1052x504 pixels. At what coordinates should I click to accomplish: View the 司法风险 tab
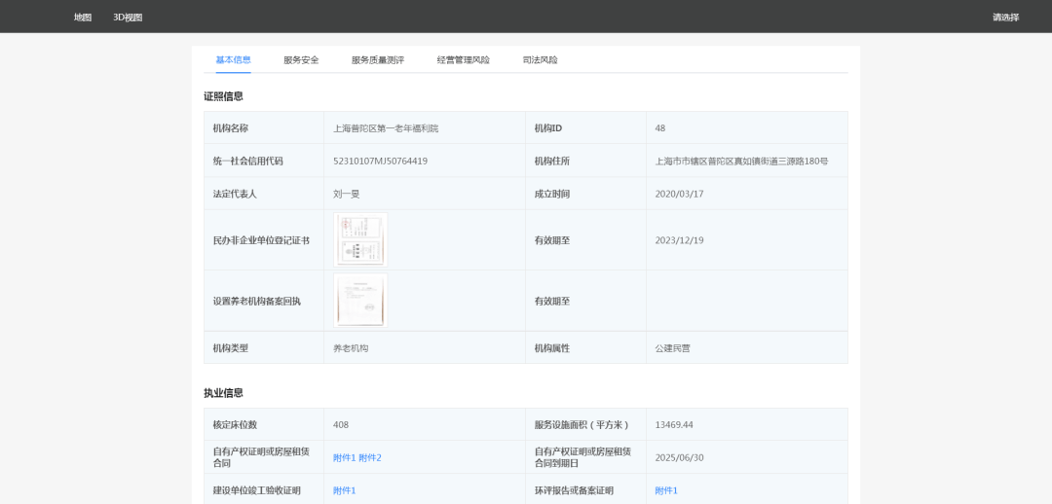[541, 60]
